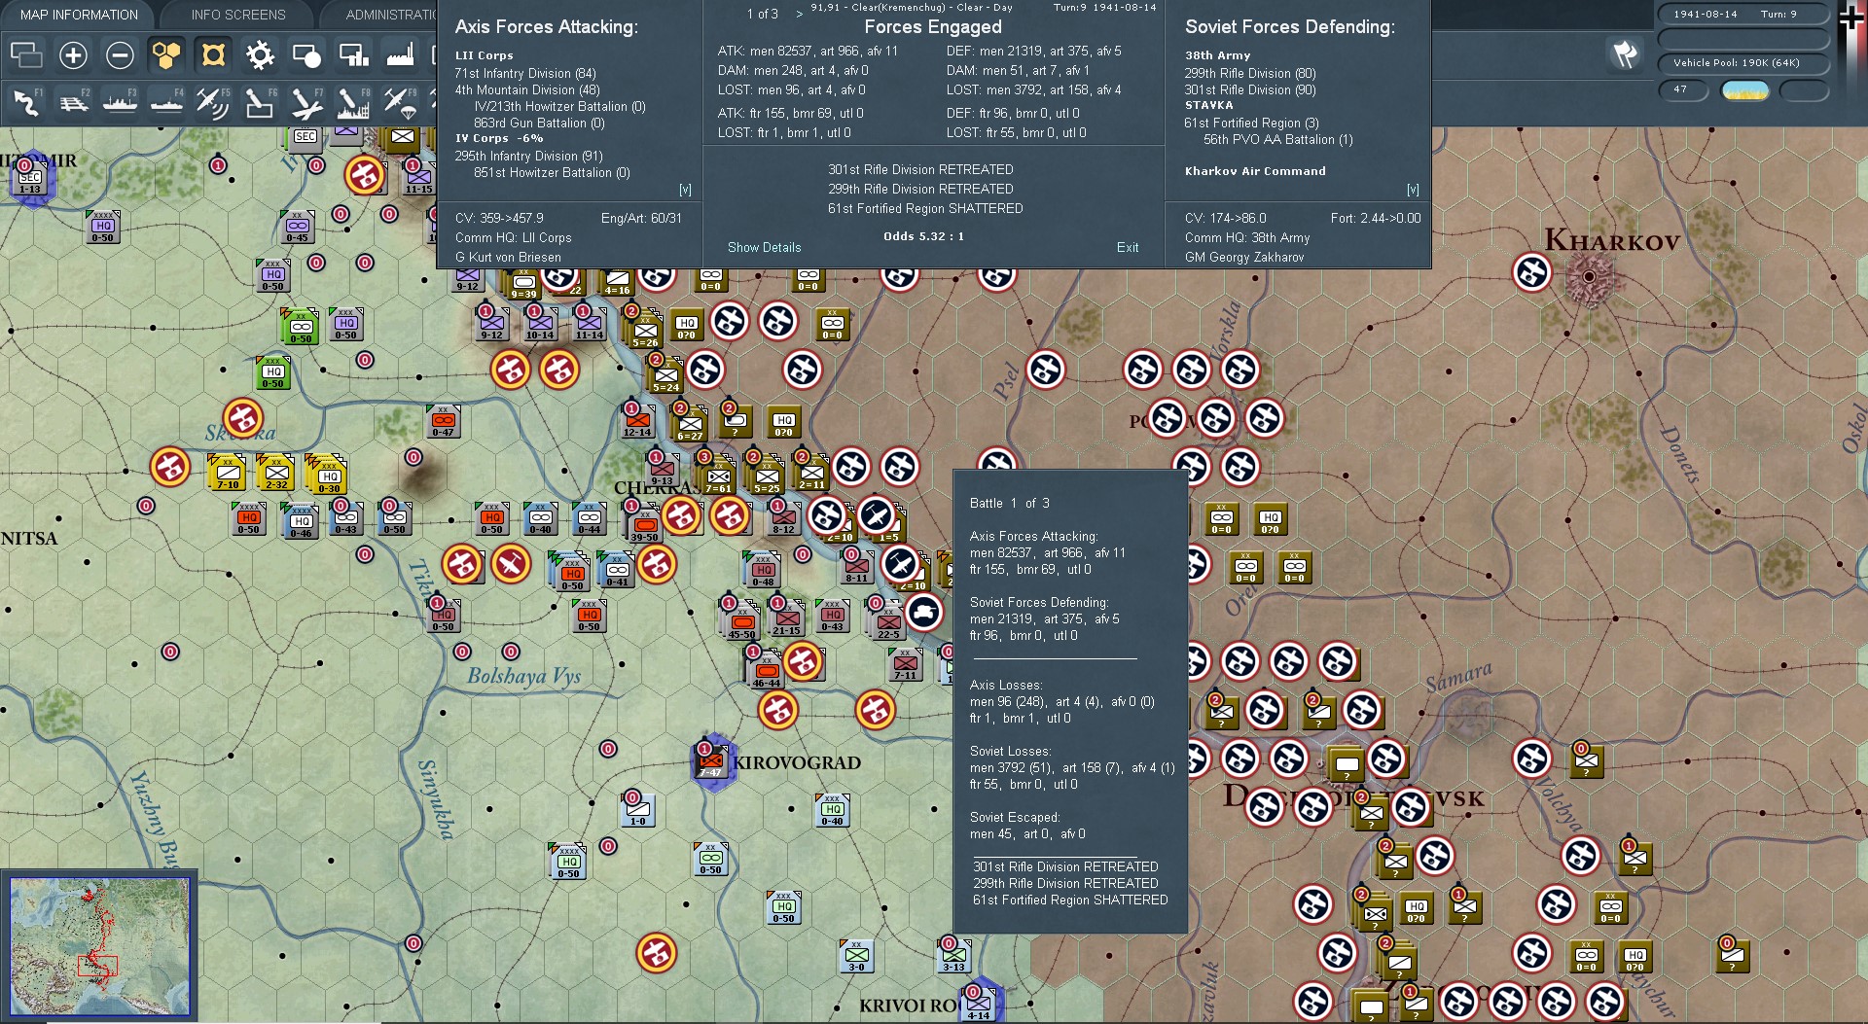This screenshot has height=1024, width=1868.
Task: Select the F9 air transport parachute icon
Action: pos(400,102)
